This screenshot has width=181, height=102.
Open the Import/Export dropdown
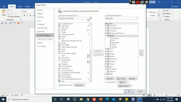[x=124, y=86]
